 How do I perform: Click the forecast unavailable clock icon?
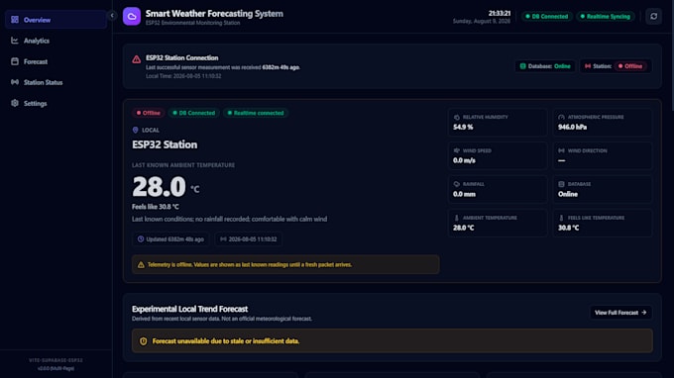(143, 341)
